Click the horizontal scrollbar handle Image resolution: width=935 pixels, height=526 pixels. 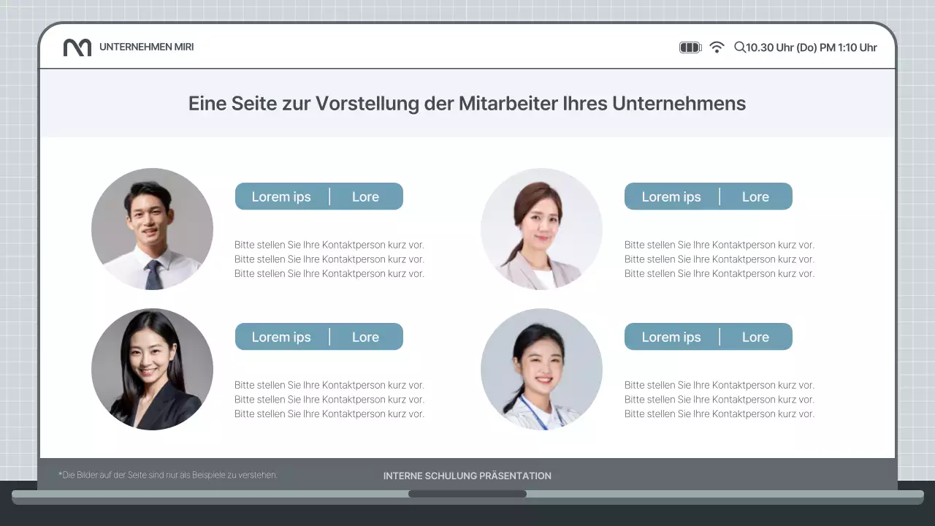(467, 493)
